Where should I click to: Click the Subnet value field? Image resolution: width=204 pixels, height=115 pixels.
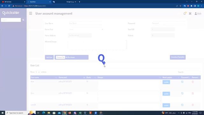[163, 35]
